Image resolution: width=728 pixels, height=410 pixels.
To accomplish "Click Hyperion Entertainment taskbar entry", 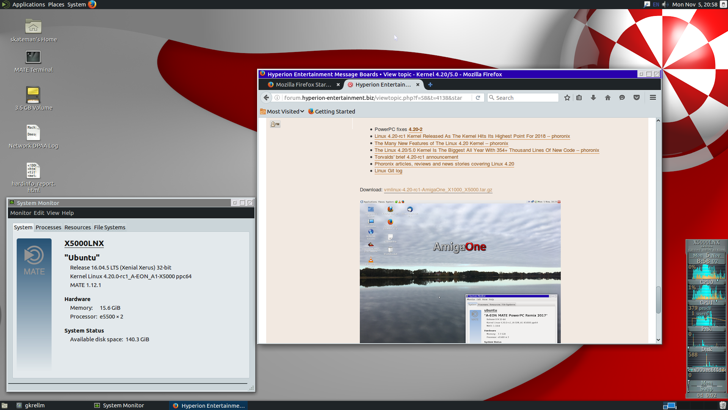I will pyautogui.click(x=209, y=405).
